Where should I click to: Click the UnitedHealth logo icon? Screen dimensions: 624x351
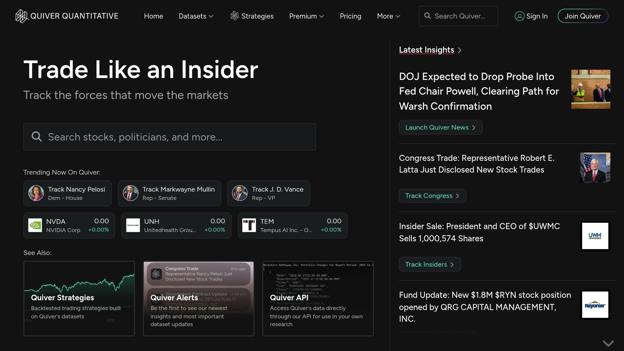pyautogui.click(x=133, y=225)
